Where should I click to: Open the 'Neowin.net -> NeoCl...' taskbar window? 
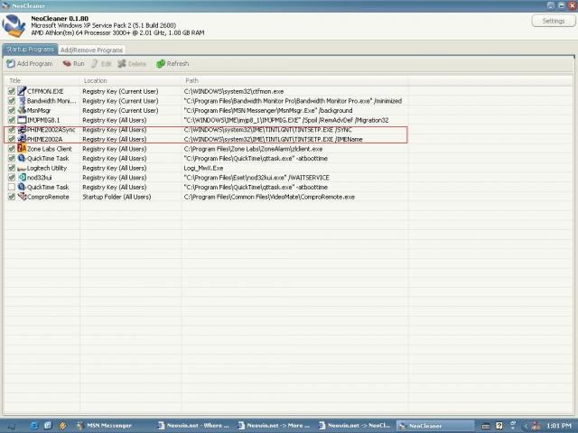point(355,426)
